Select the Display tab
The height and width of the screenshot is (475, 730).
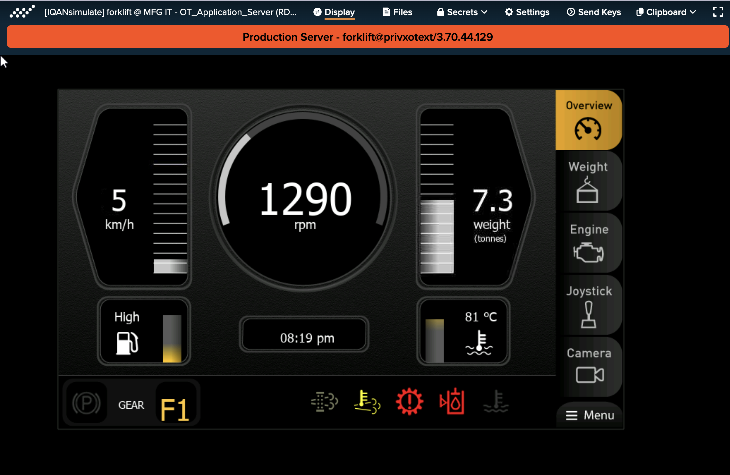coord(340,12)
